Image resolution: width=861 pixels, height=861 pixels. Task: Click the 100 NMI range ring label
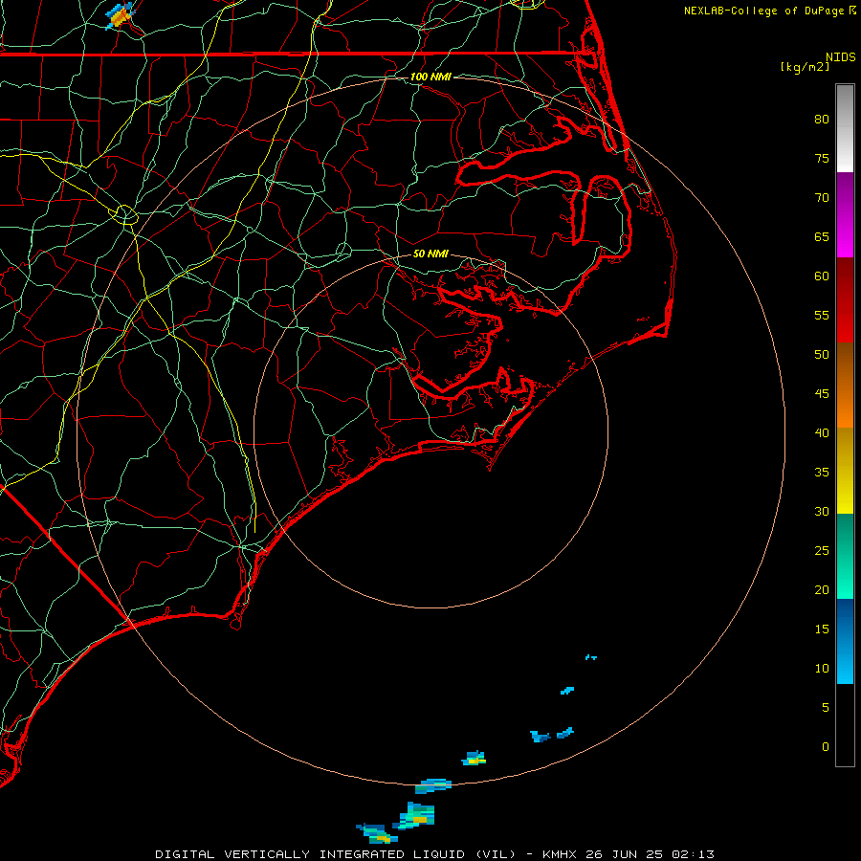430,77
